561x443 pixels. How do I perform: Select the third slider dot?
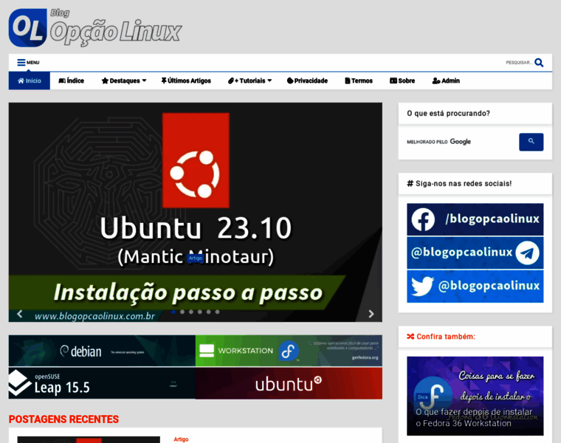pyautogui.click(x=191, y=312)
